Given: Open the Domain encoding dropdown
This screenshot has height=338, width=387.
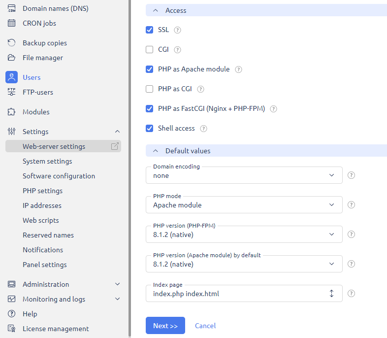Looking at the screenshot, I should [x=244, y=175].
